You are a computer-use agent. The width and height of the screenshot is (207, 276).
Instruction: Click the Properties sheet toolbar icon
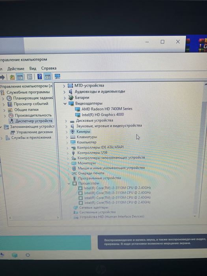pyautogui.click(x=30, y=77)
